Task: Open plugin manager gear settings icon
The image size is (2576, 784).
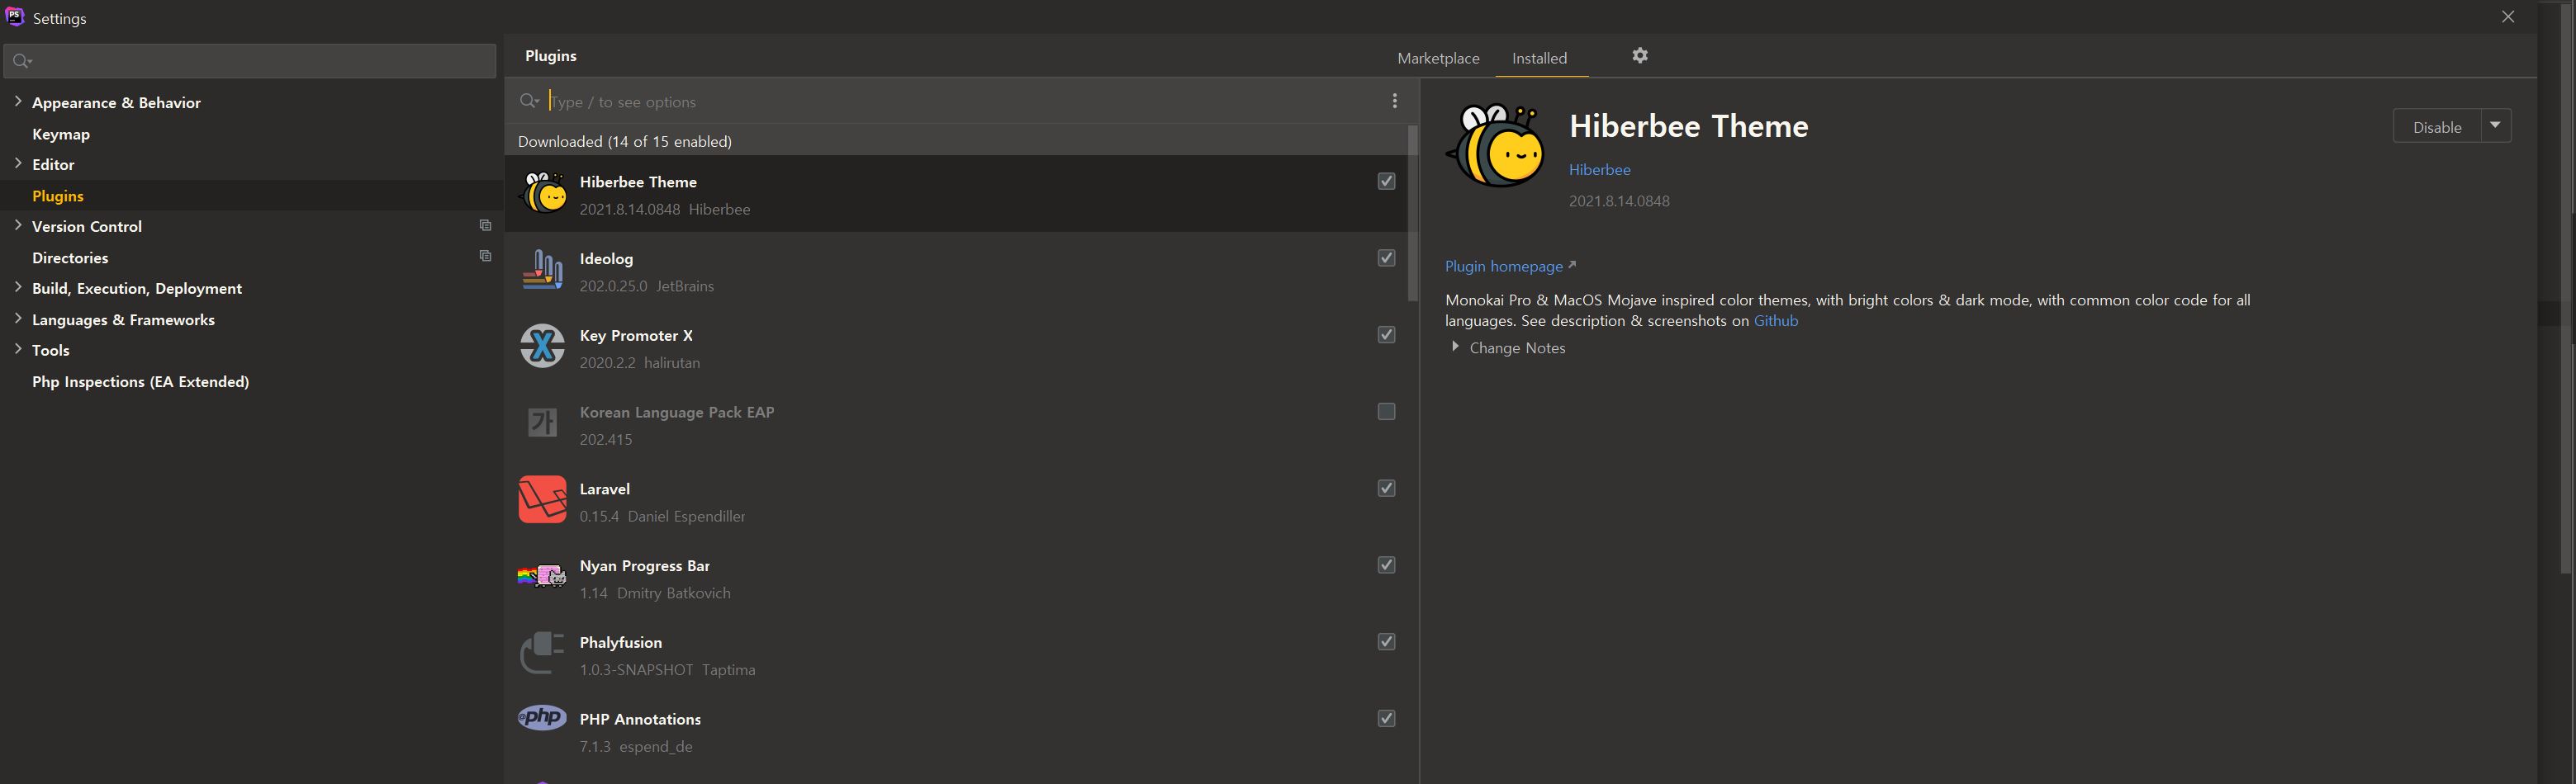Action: point(1640,56)
